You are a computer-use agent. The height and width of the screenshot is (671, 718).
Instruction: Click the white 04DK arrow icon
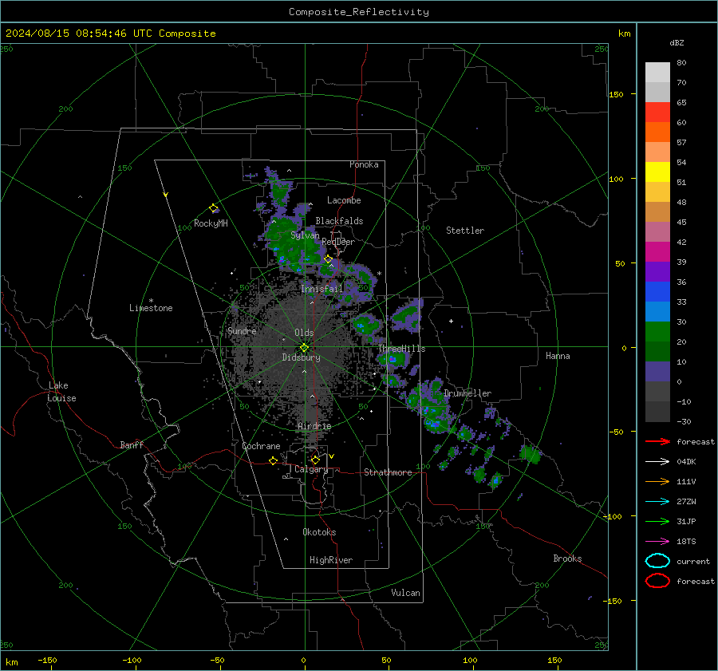[x=657, y=462]
